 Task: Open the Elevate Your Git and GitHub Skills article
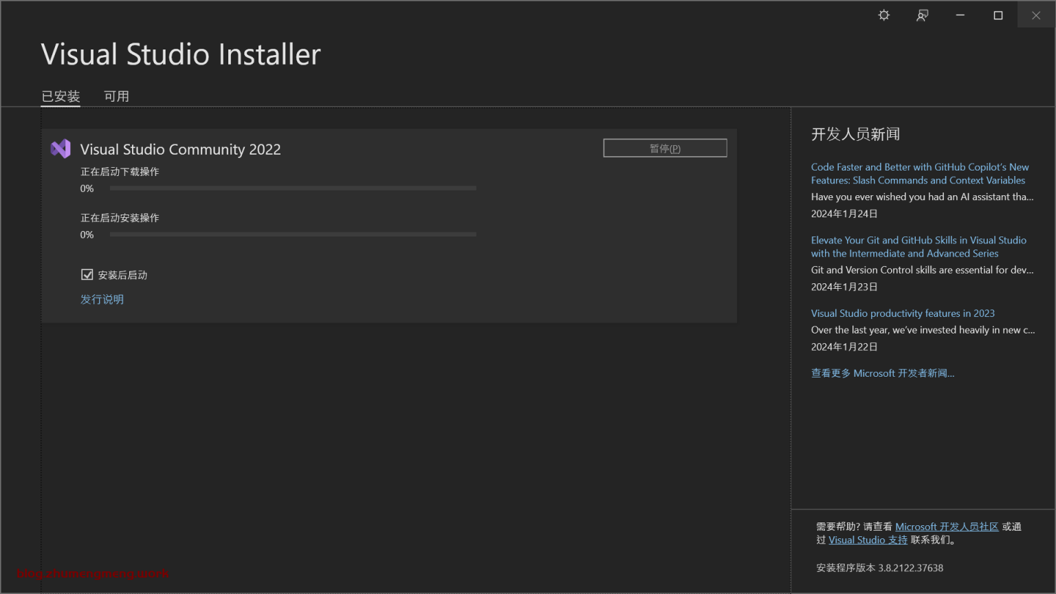point(918,246)
